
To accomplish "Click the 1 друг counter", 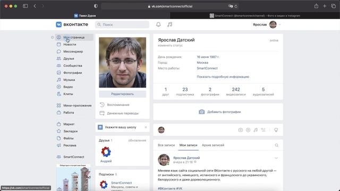I will [x=166, y=91].
